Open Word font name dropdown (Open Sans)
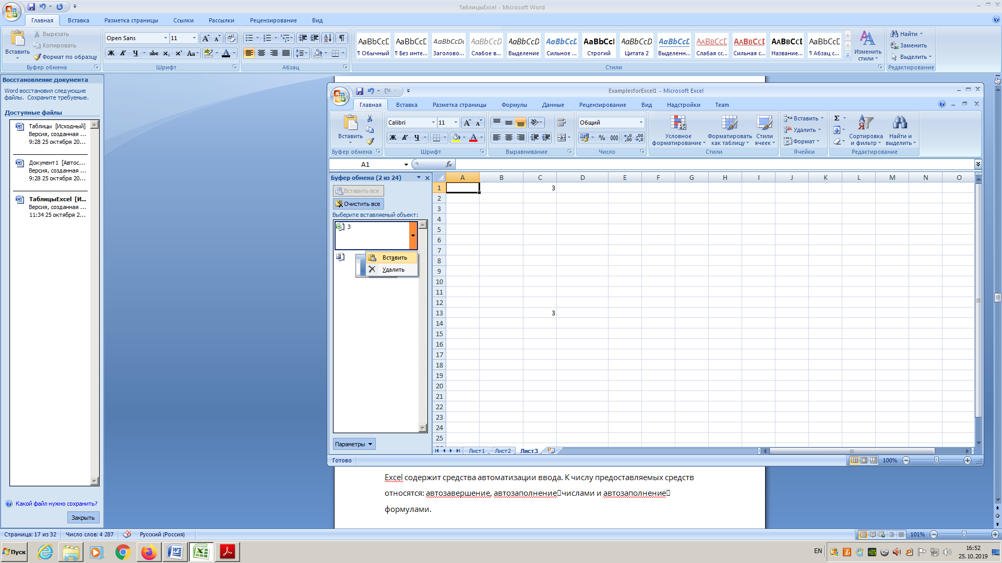The image size is (1002, 563). (x=165, y=38)
